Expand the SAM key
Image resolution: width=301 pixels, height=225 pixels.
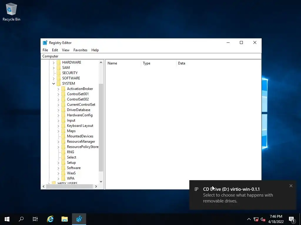pos(53,68)
